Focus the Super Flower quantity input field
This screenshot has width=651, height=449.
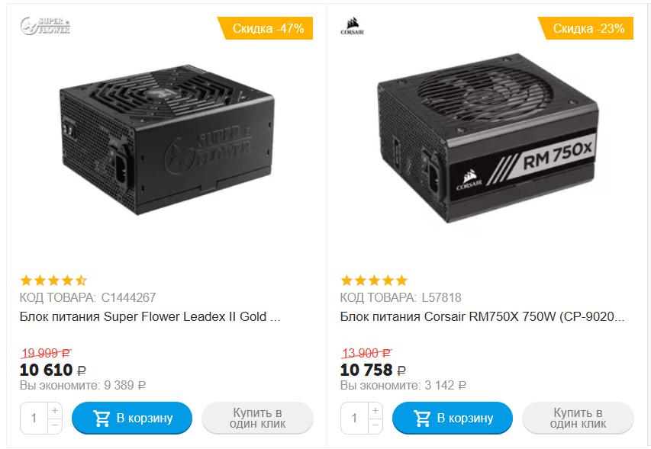coord(34,418)
